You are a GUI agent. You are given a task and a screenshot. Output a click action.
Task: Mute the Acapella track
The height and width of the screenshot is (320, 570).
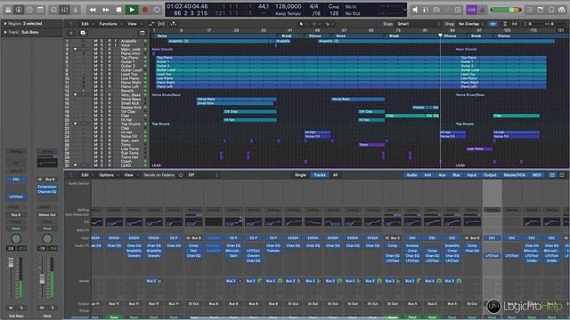95,41
